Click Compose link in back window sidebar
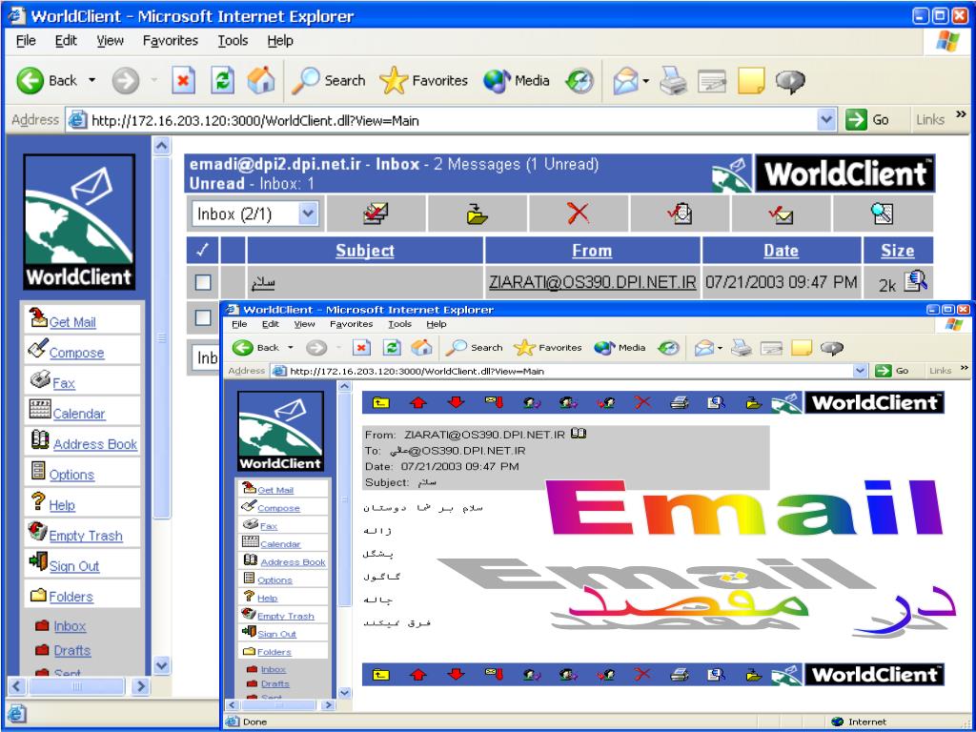The width and height of the screenshot is (976, 732). [x=76, y=353]
